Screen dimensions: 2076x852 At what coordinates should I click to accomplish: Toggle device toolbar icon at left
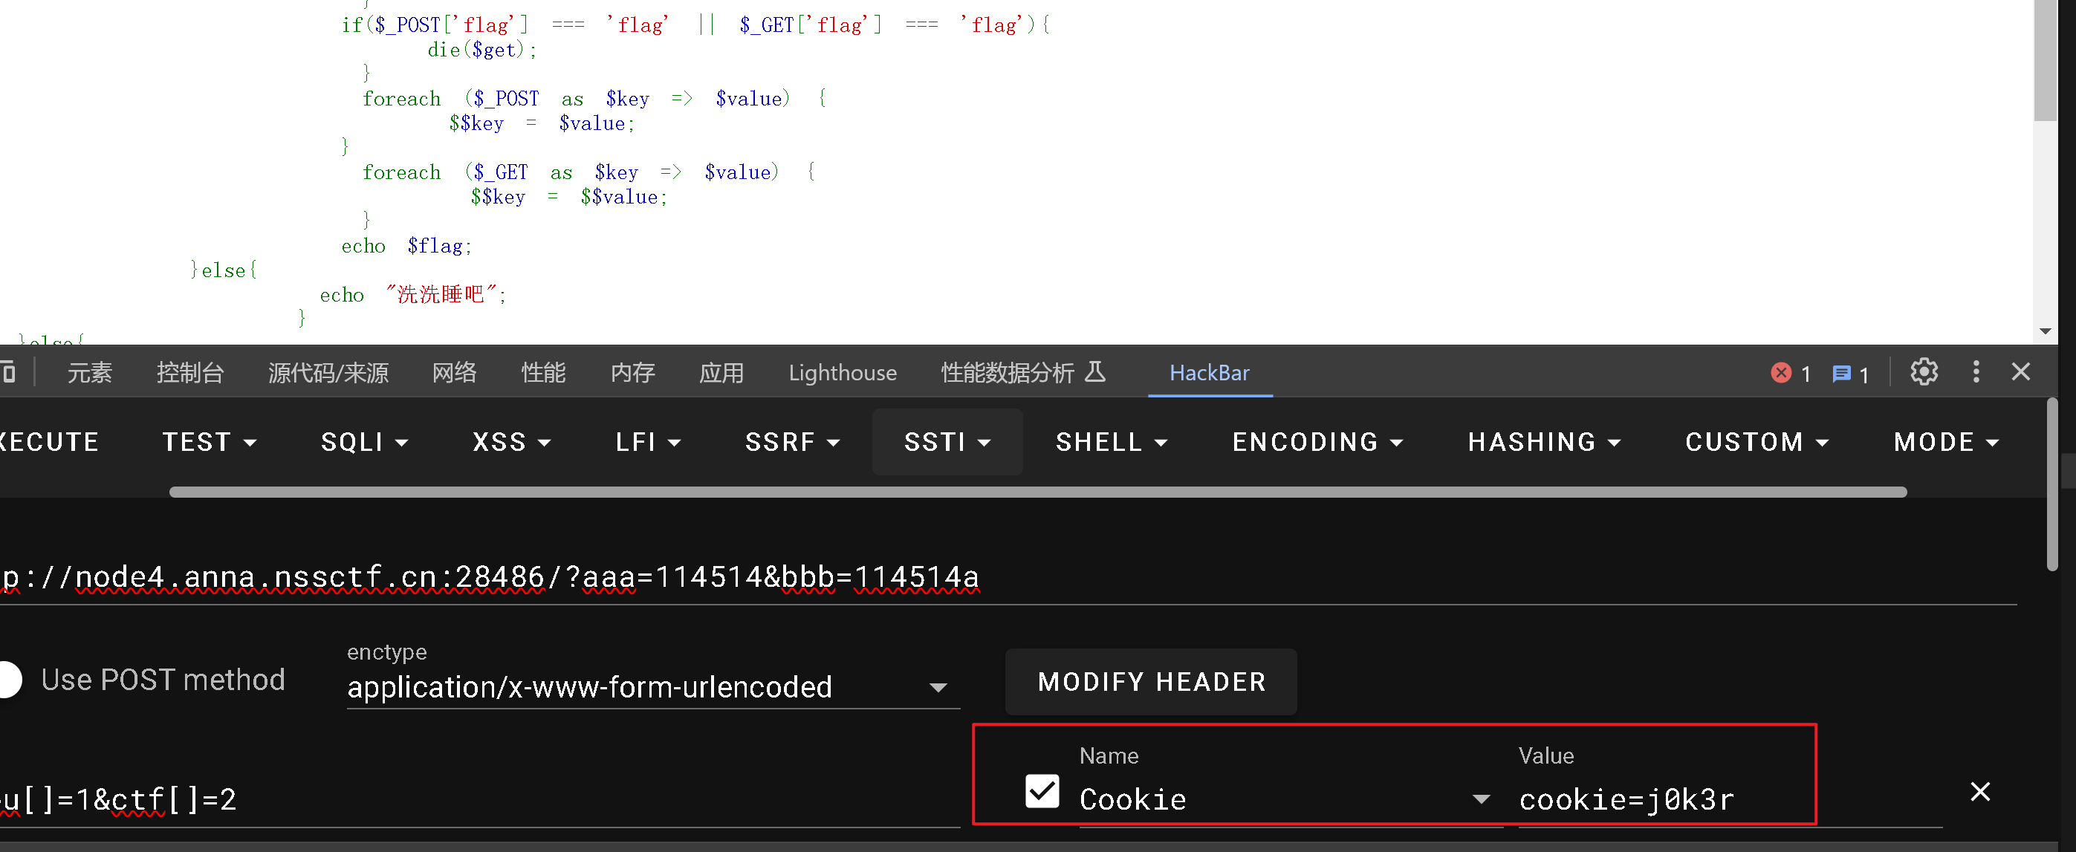click(8, 373)
